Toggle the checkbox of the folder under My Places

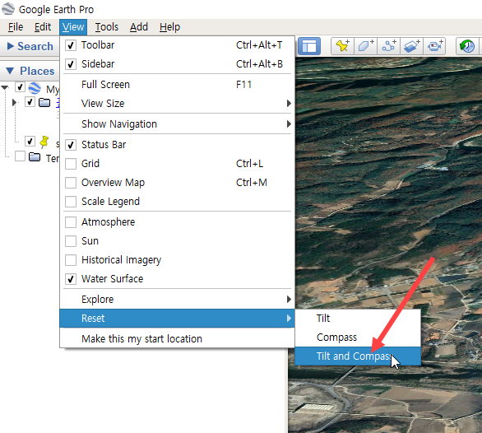[x=30, y=101]
